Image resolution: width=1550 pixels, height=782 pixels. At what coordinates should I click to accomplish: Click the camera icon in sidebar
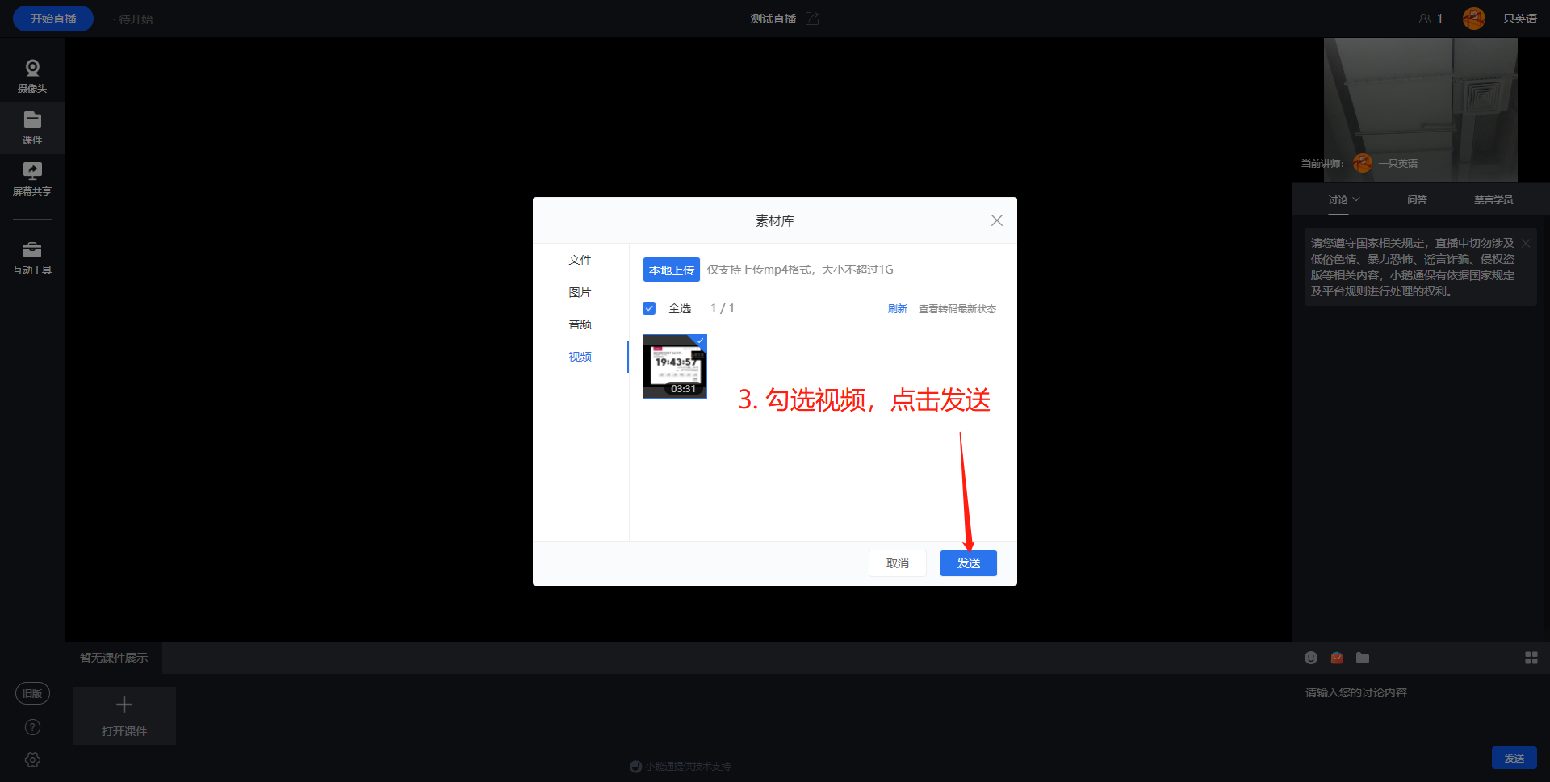pos(32,69)
